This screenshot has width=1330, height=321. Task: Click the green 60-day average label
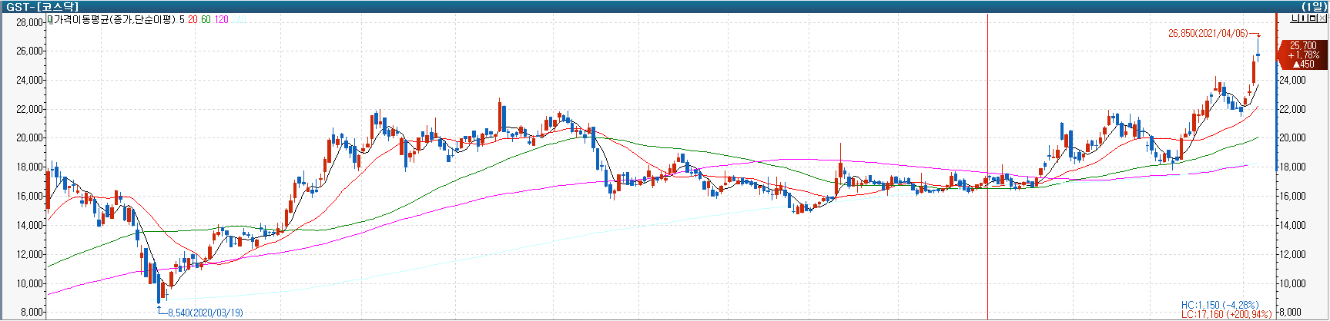tap(206, 19)
